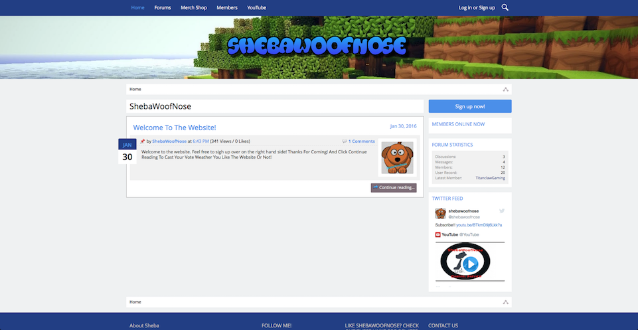Click the Continue reading... button
Image resolution: width=638 pixels, height=330 pixels.
click(394, 188)
